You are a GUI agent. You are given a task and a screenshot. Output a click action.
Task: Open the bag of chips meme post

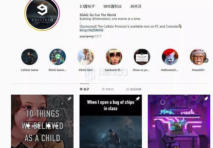tap(111, 122)
